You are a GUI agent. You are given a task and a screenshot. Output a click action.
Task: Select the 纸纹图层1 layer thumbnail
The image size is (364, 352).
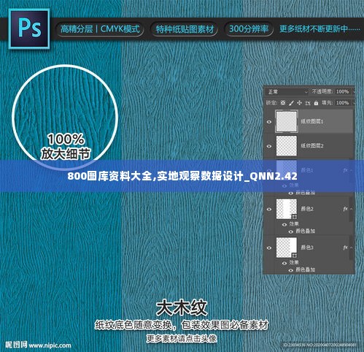coord(287,121)
